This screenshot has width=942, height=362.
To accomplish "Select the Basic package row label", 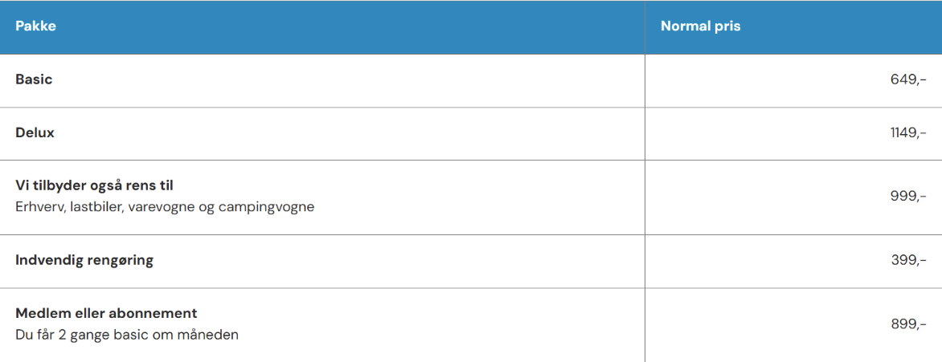I will click(x=34, y=79).
